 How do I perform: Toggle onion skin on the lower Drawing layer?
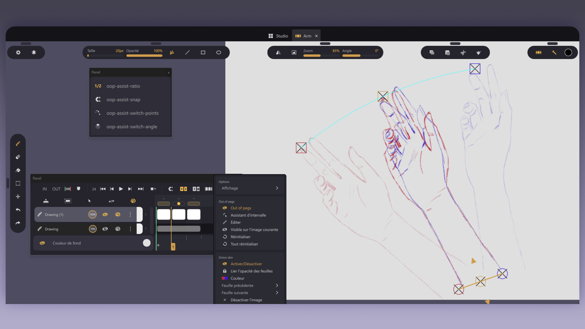pyautogui.click(x=118, y=229)
